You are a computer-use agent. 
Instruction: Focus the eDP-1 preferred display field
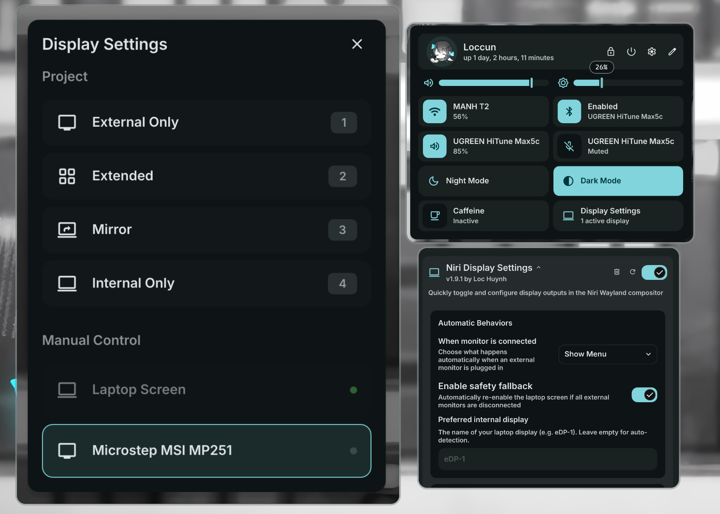[548, 459]
